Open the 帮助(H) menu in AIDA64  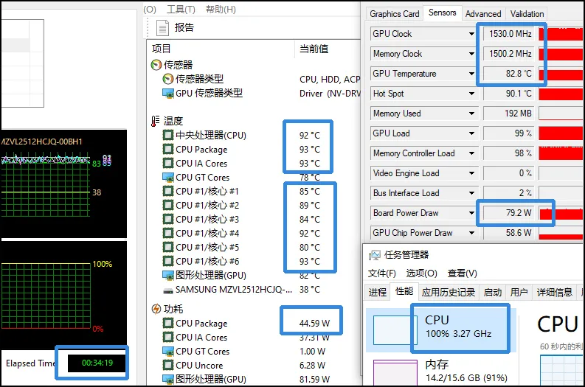tap(221, 10)
